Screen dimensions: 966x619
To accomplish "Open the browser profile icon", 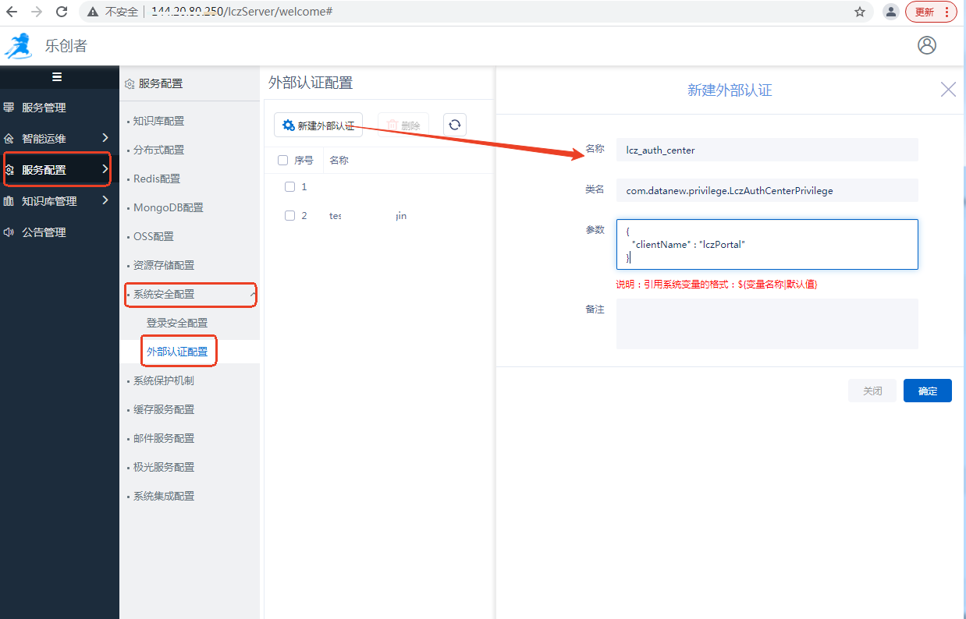I will (890, 12).
